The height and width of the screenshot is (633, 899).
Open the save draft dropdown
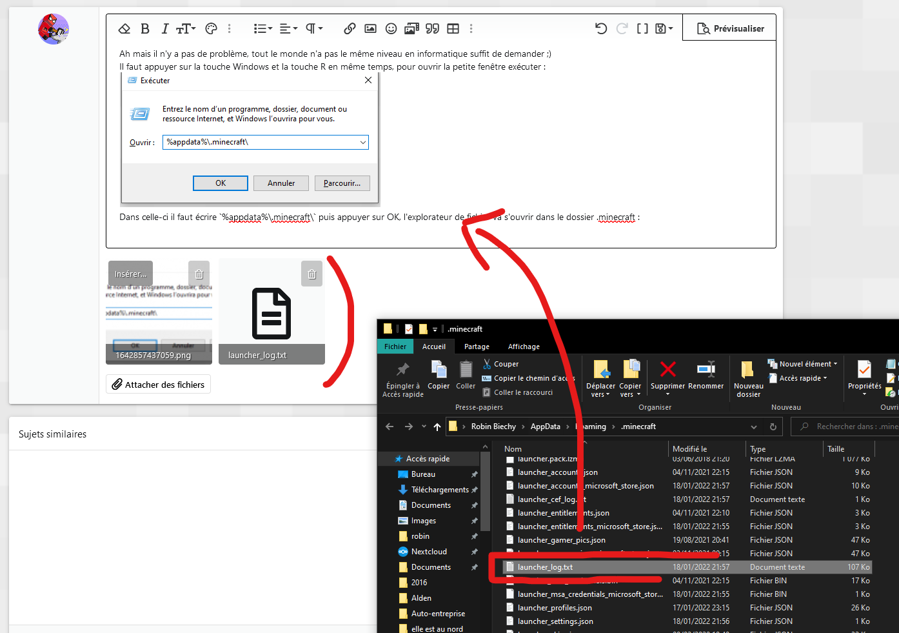pos(664,28)
